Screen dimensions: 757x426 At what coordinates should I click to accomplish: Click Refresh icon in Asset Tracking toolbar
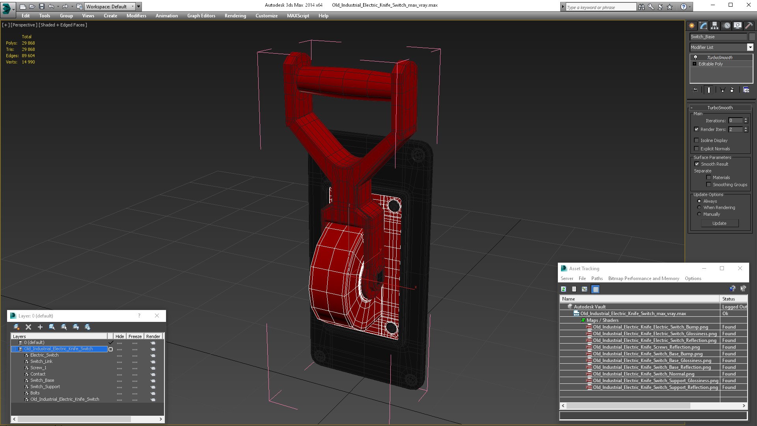[564, 289]
